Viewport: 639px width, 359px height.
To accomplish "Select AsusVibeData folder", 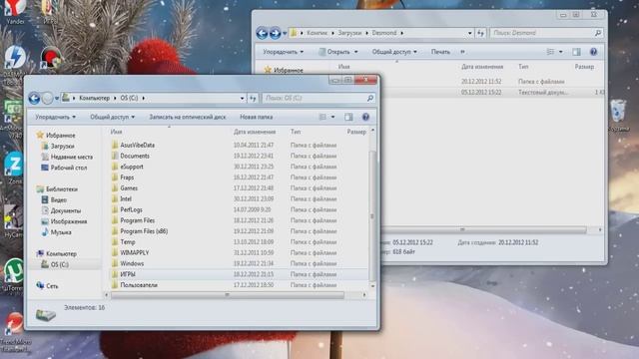I will [138, 145].
